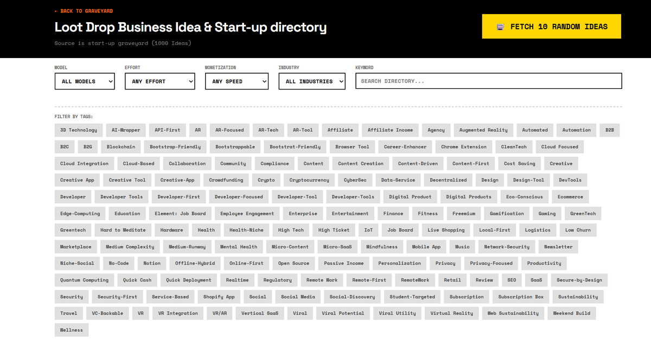Click the Fetch 10 Random Ideas button
The width and height of the screenshot is (651, 341).
click(x=551, y=27)
